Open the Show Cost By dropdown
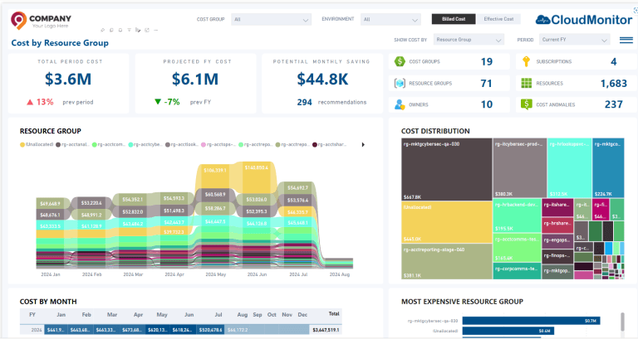Image resolution: width=638 pixels, height=339 pixels. tap(469, 40)
